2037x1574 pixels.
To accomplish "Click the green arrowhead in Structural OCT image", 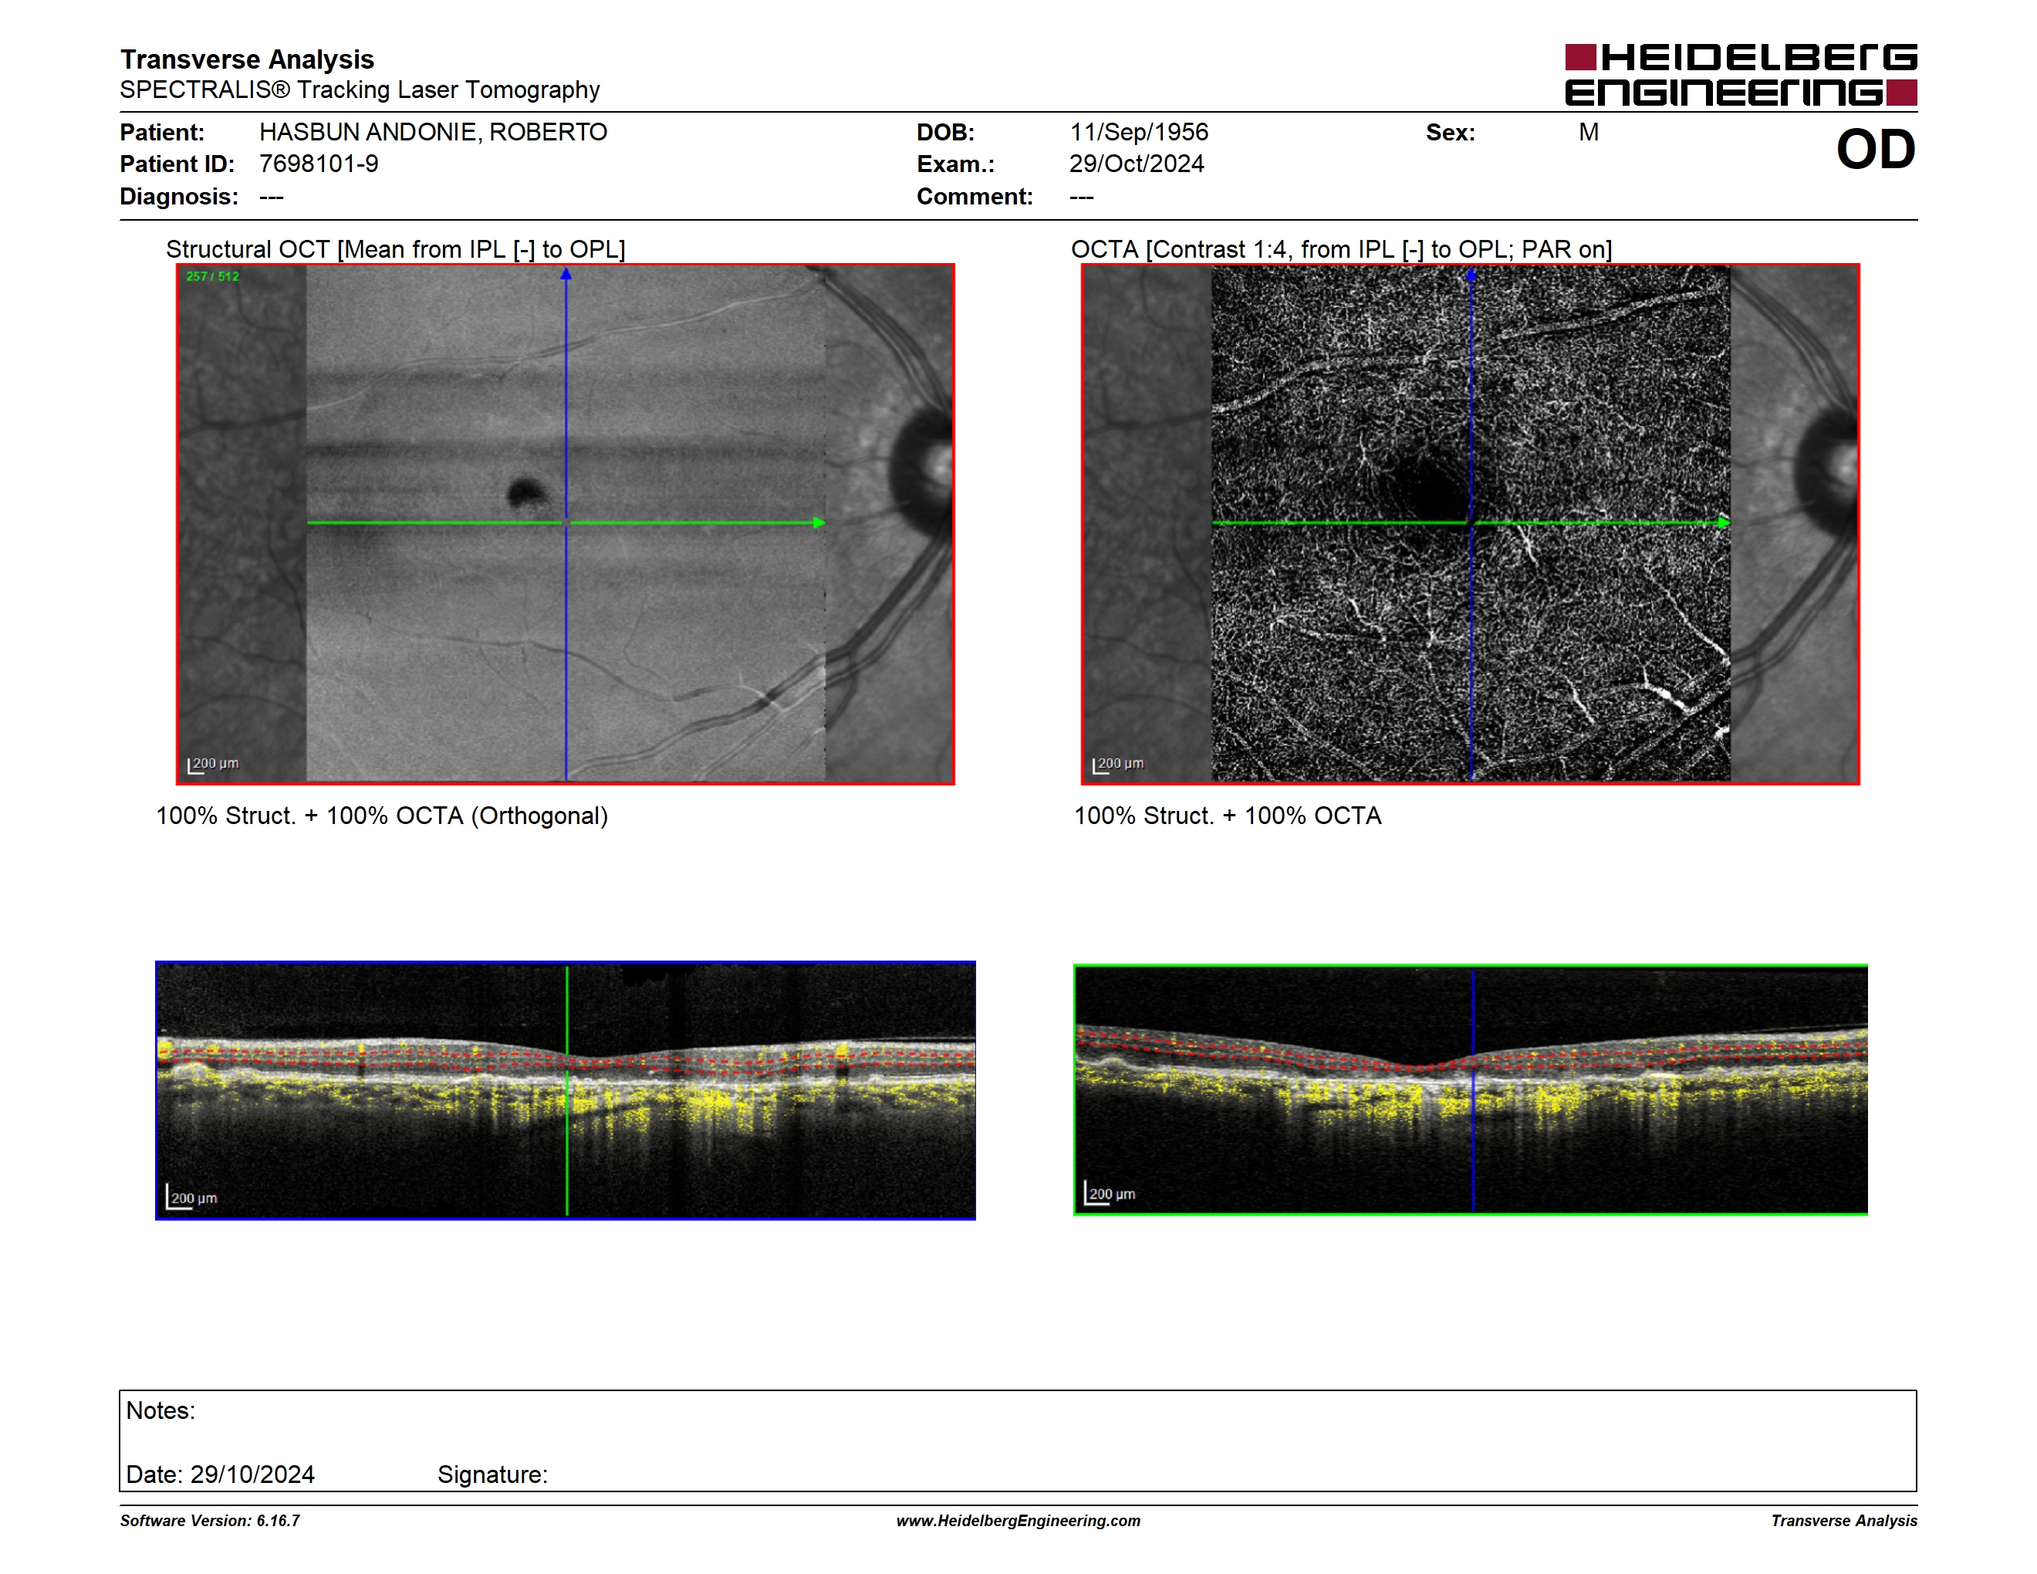I will pyautogui.click(x=819, y=523).
